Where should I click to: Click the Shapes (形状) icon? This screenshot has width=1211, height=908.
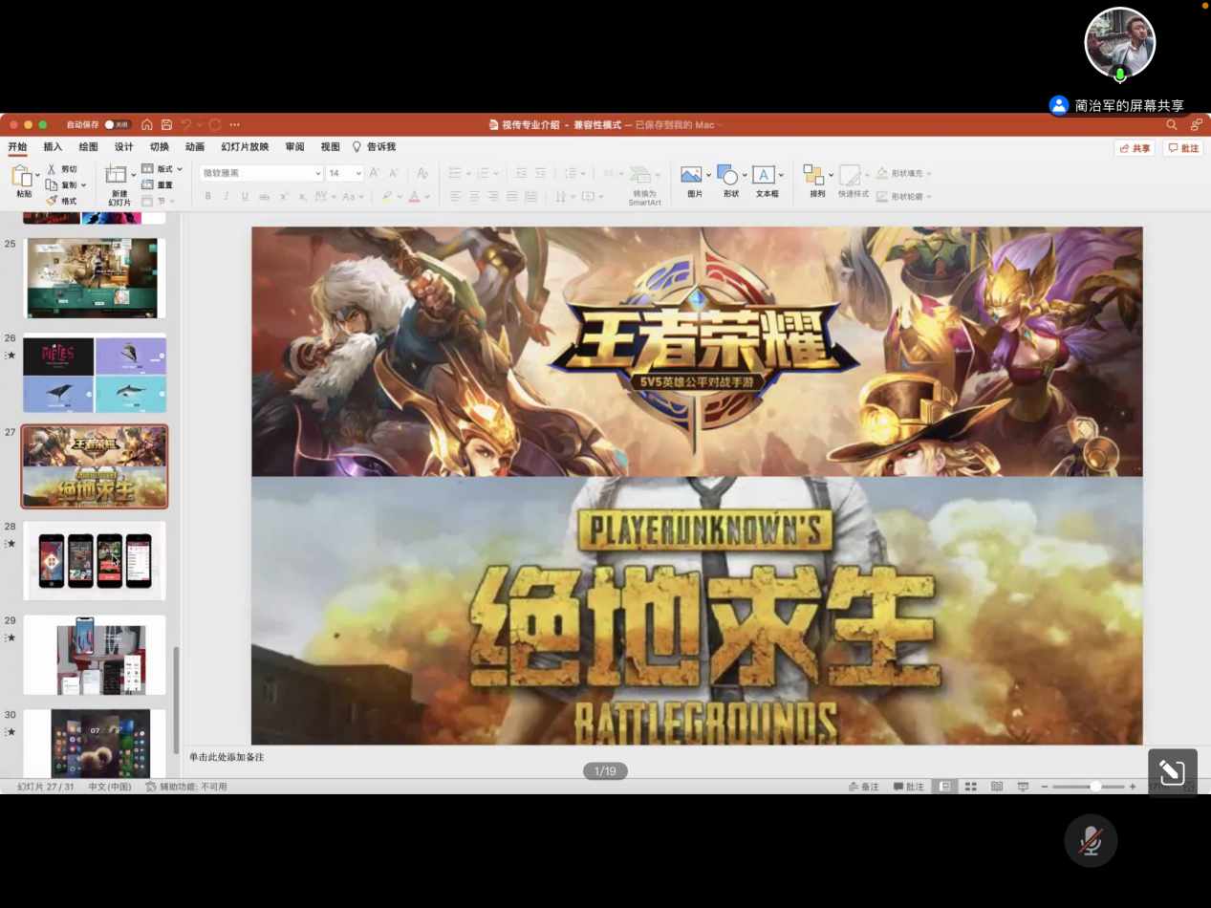click(x=728, y=175)
